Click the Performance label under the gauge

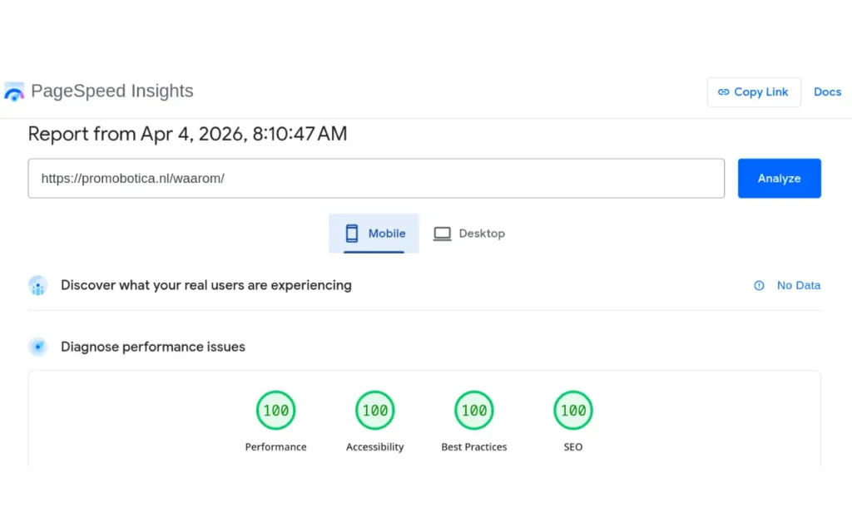click(275, 447)
